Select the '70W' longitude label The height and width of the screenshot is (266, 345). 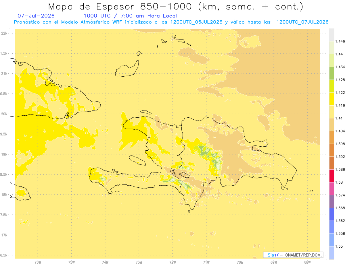pos(240,262)
